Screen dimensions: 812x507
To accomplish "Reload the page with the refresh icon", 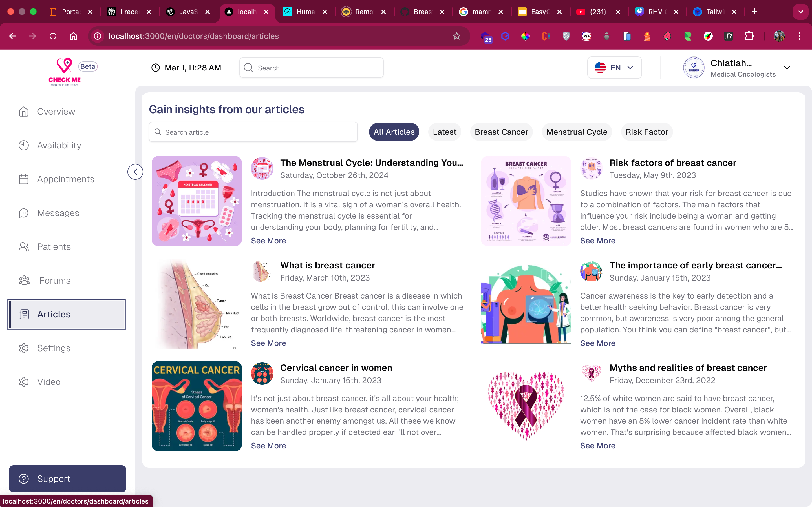I will 53,36.
